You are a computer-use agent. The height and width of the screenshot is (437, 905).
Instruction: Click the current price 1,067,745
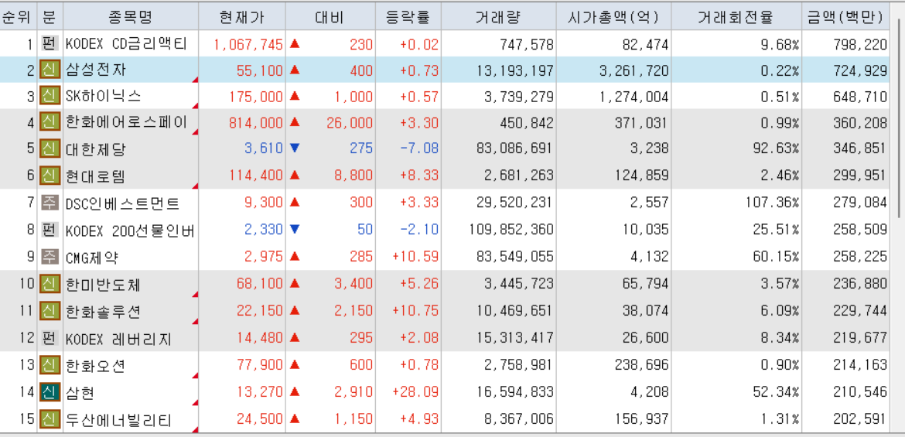249,44
